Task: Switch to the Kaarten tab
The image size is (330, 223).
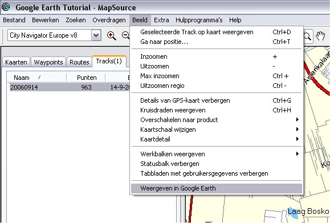Action: 16,62
